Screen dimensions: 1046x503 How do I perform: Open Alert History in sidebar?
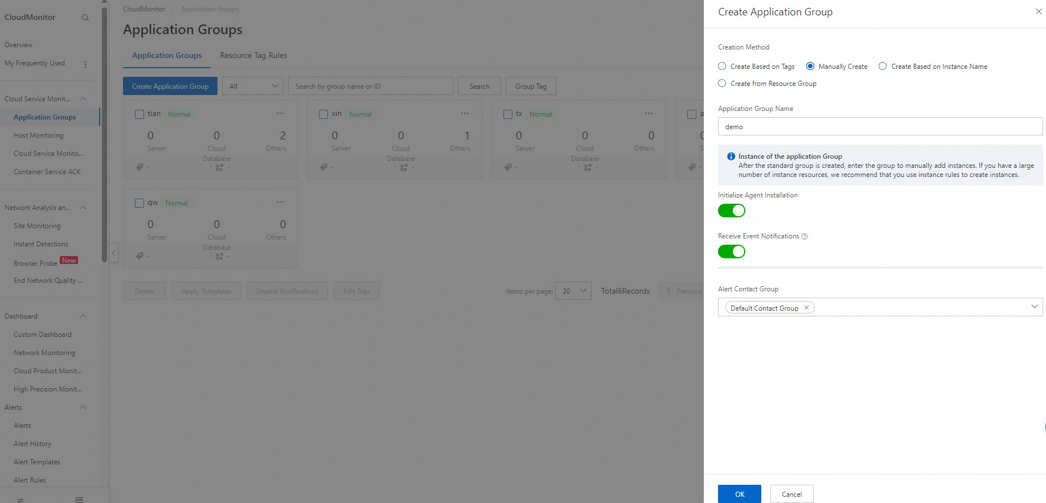(32, 444)
